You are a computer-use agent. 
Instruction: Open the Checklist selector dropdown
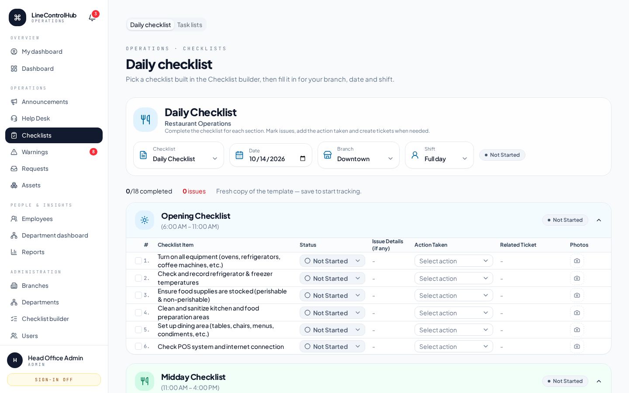pos(179,155)
